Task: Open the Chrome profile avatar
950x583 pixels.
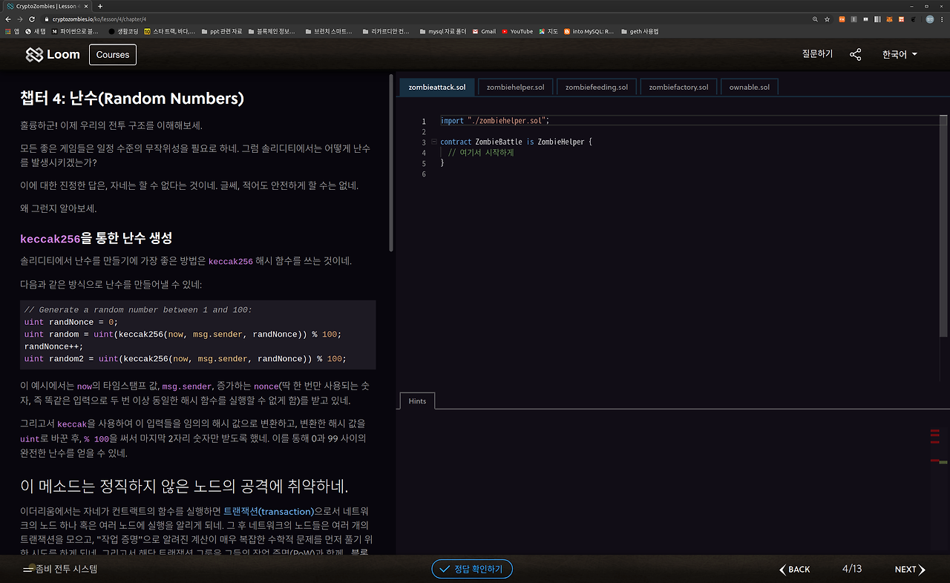Action: tap(930, 19)
